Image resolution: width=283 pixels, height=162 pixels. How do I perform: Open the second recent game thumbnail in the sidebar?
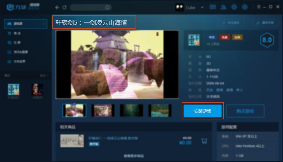38,90
